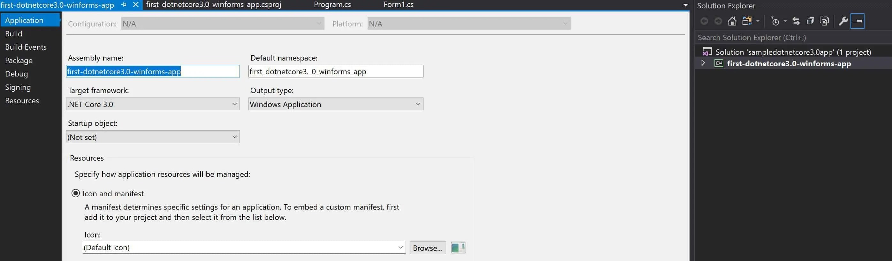Open the Startup object dropdown

(x=153, y=137)
